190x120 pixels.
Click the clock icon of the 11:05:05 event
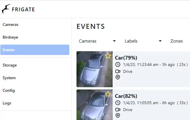[118, 103]
